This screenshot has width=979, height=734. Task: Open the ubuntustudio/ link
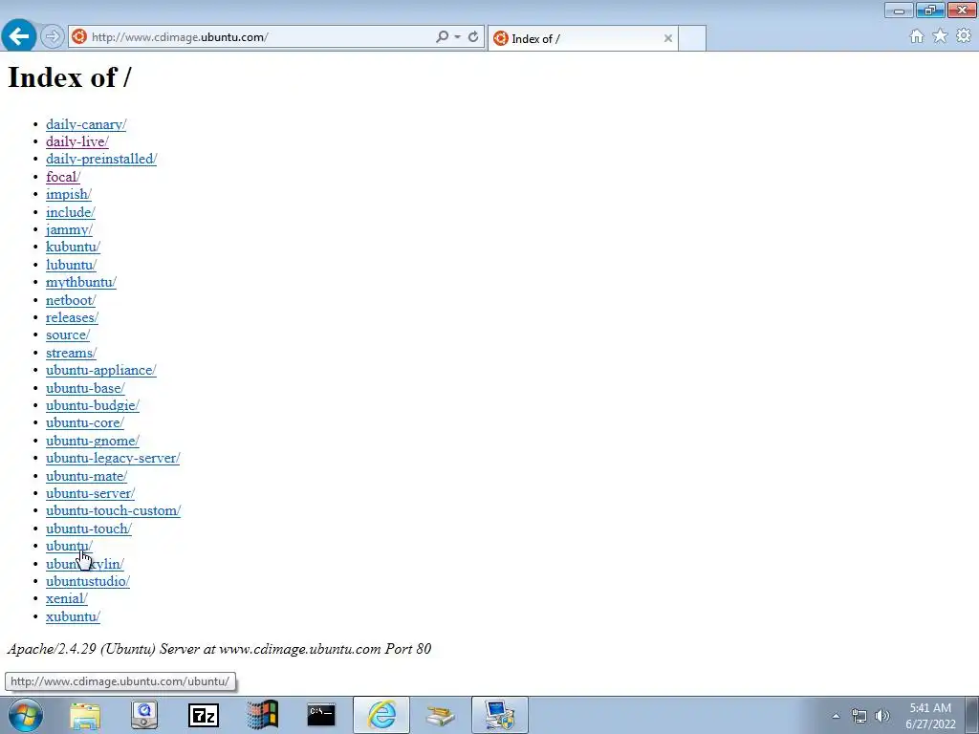(88, 582)
